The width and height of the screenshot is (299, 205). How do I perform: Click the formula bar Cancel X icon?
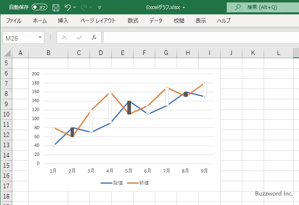click(64, 37)
